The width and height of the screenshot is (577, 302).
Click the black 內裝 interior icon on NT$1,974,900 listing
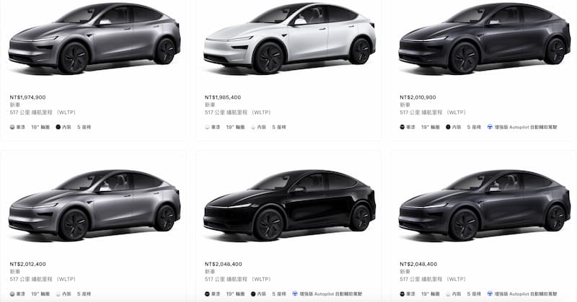coord(58,127)
